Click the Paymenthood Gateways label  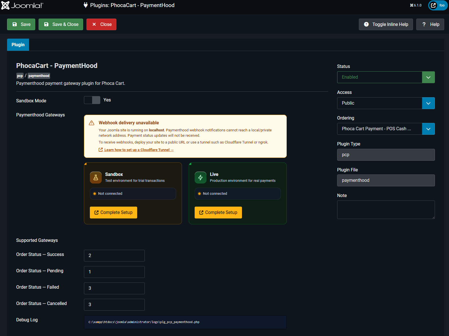[x=41, y=115]
